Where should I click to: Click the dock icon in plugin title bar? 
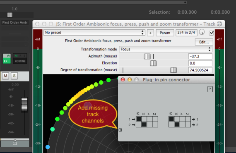(219, 24)
